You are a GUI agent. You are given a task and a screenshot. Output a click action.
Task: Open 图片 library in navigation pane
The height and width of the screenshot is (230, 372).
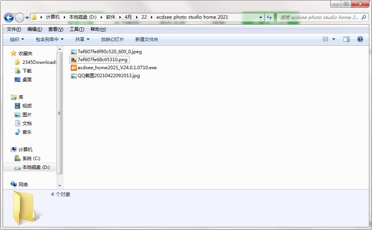coord(27,115)
